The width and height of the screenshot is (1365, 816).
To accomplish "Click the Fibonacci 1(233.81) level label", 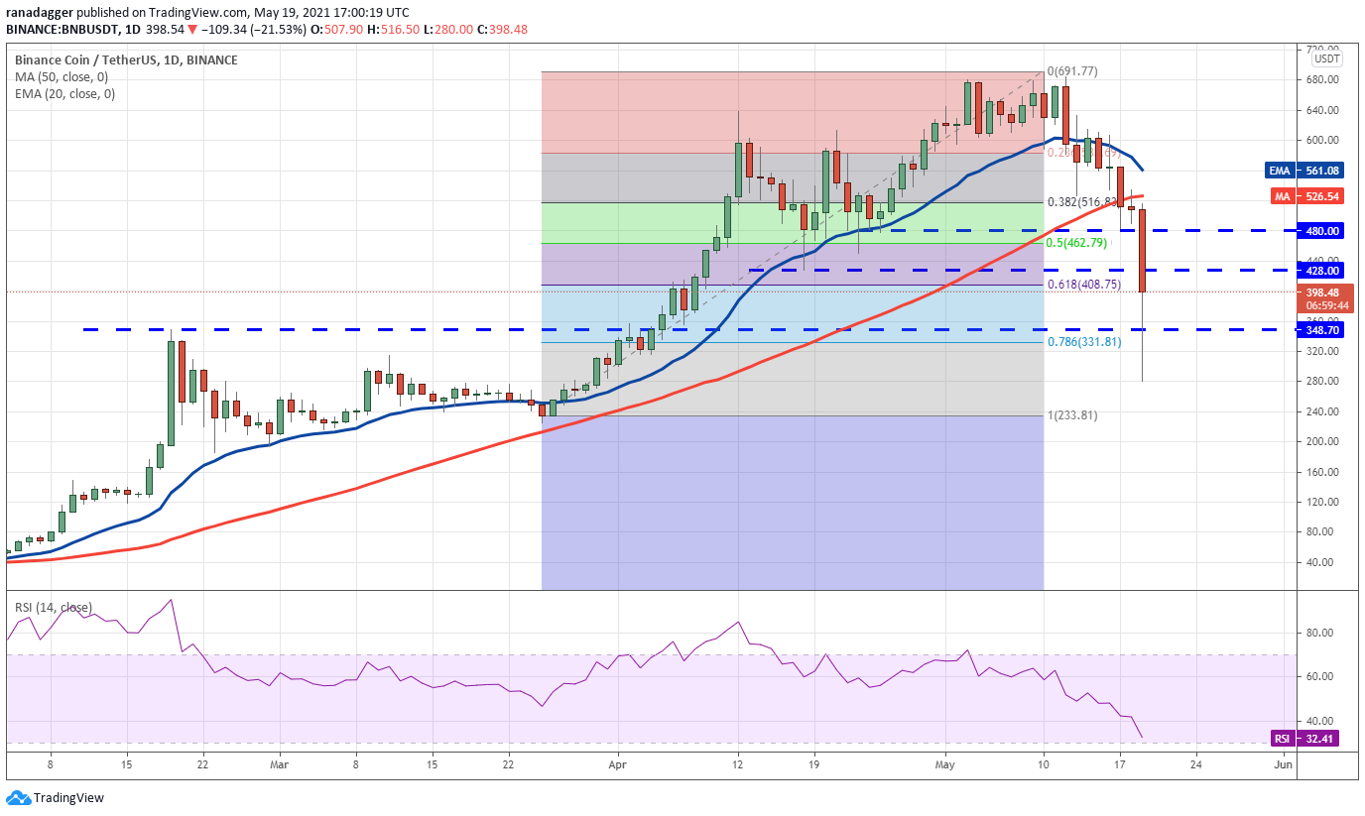I will (1071, 415).
